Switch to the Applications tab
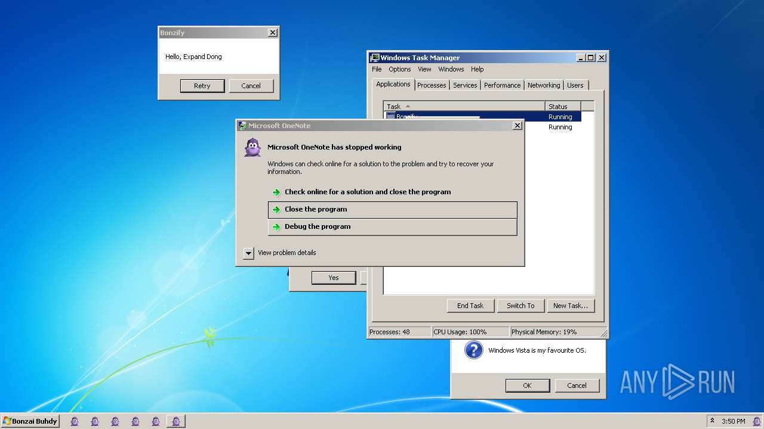The image size is (764, 429). click(x=393, y=84)
